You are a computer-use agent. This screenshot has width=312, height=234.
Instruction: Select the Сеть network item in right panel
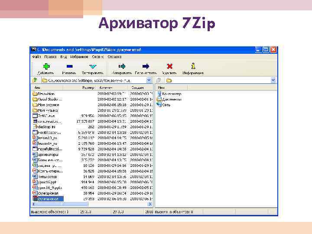pyautogui.click(x=163, y=105)
